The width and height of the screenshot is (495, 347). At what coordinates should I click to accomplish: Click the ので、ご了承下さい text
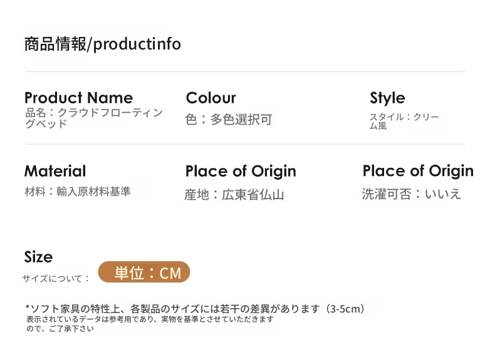tap(60, 329)
